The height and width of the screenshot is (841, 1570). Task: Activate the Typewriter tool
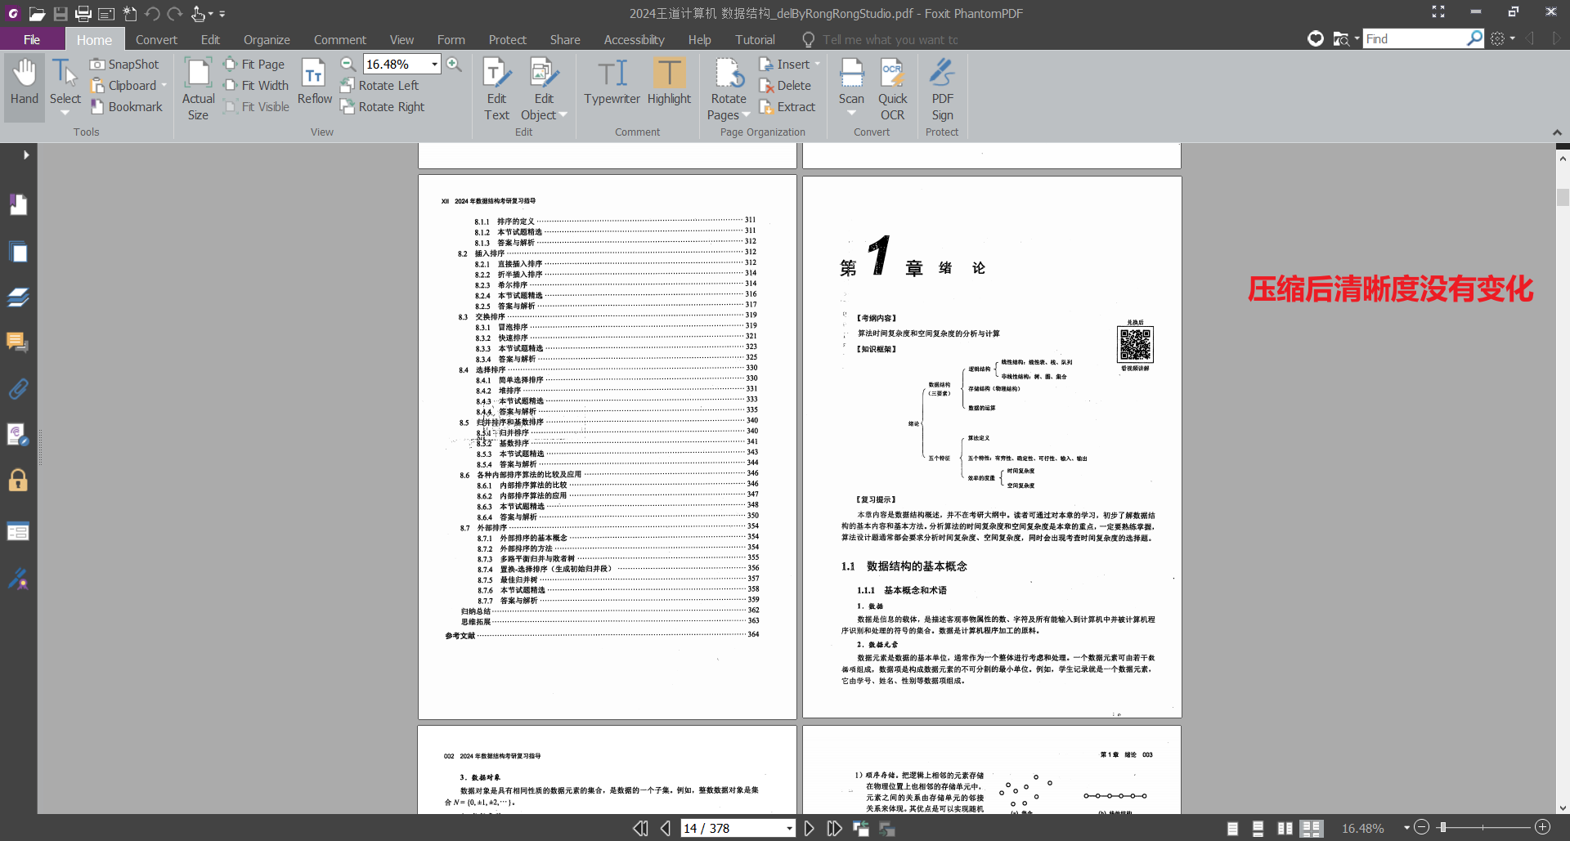pos(612,83)
